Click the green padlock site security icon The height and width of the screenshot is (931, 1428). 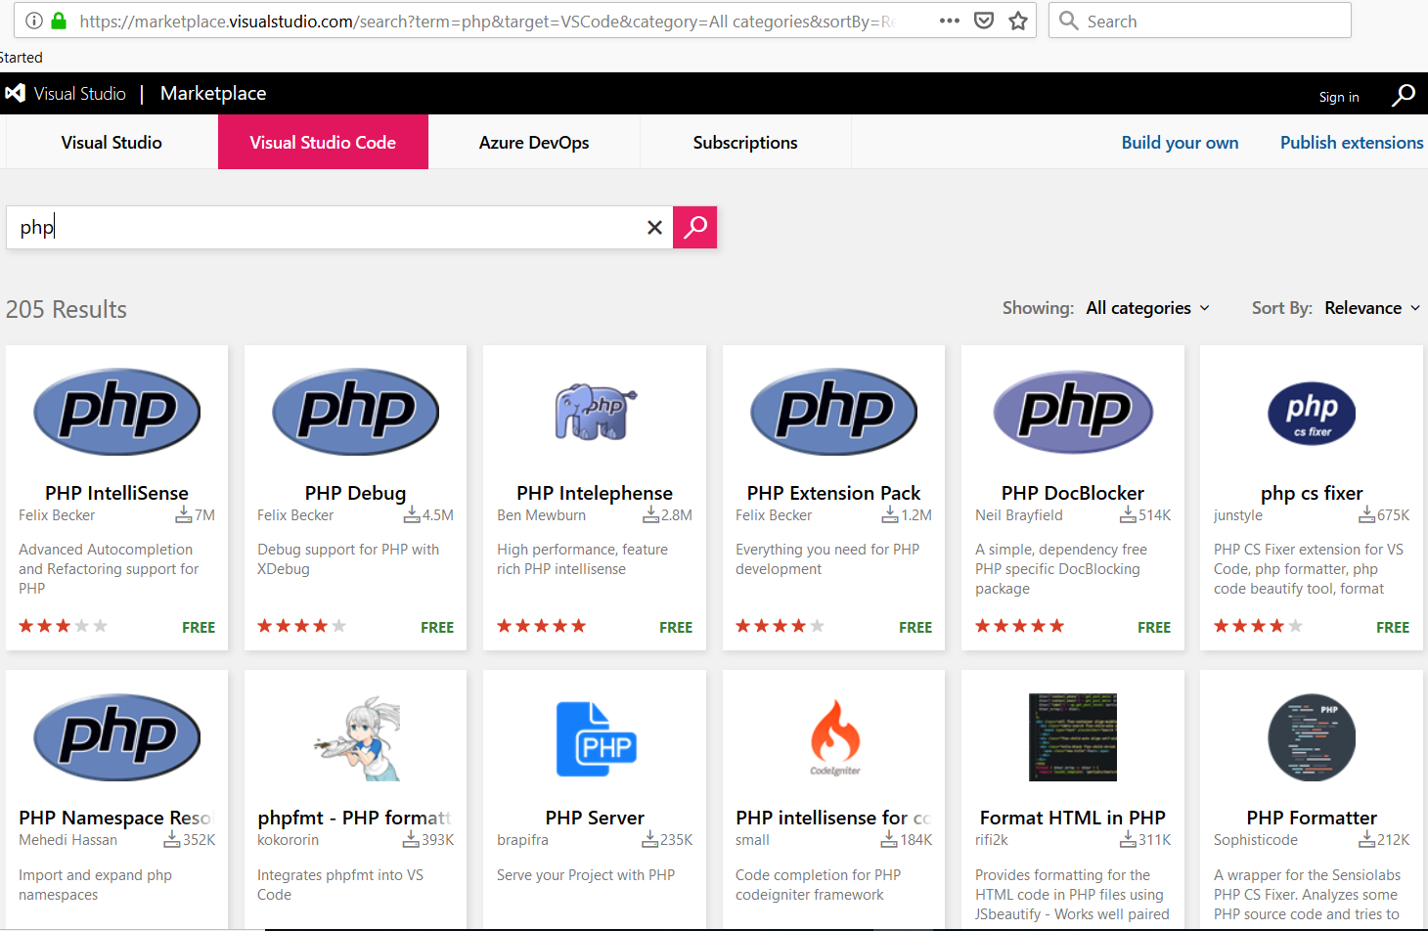click(x=59, y=21)
